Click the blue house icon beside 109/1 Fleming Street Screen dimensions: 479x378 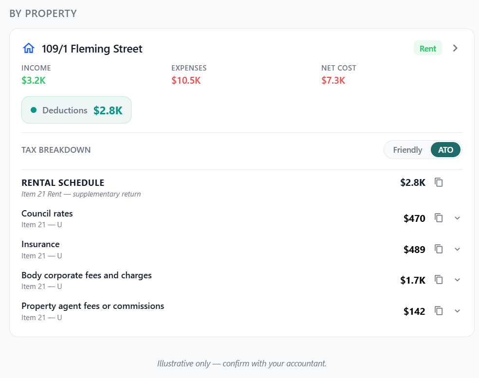(29, 48)
